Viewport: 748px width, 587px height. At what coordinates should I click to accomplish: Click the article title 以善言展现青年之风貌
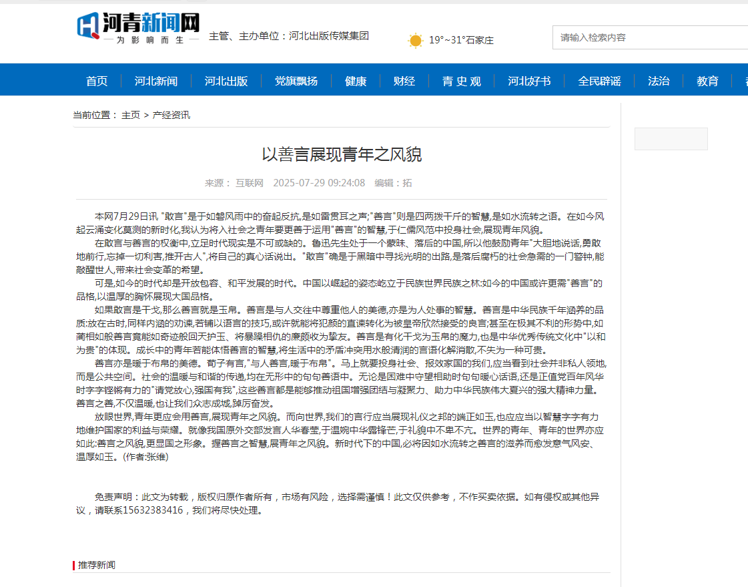342,155
